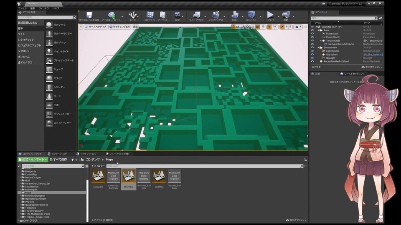
Task: Expand the MedievalDungeon folder in tree
Action: [x=20, y=195]
